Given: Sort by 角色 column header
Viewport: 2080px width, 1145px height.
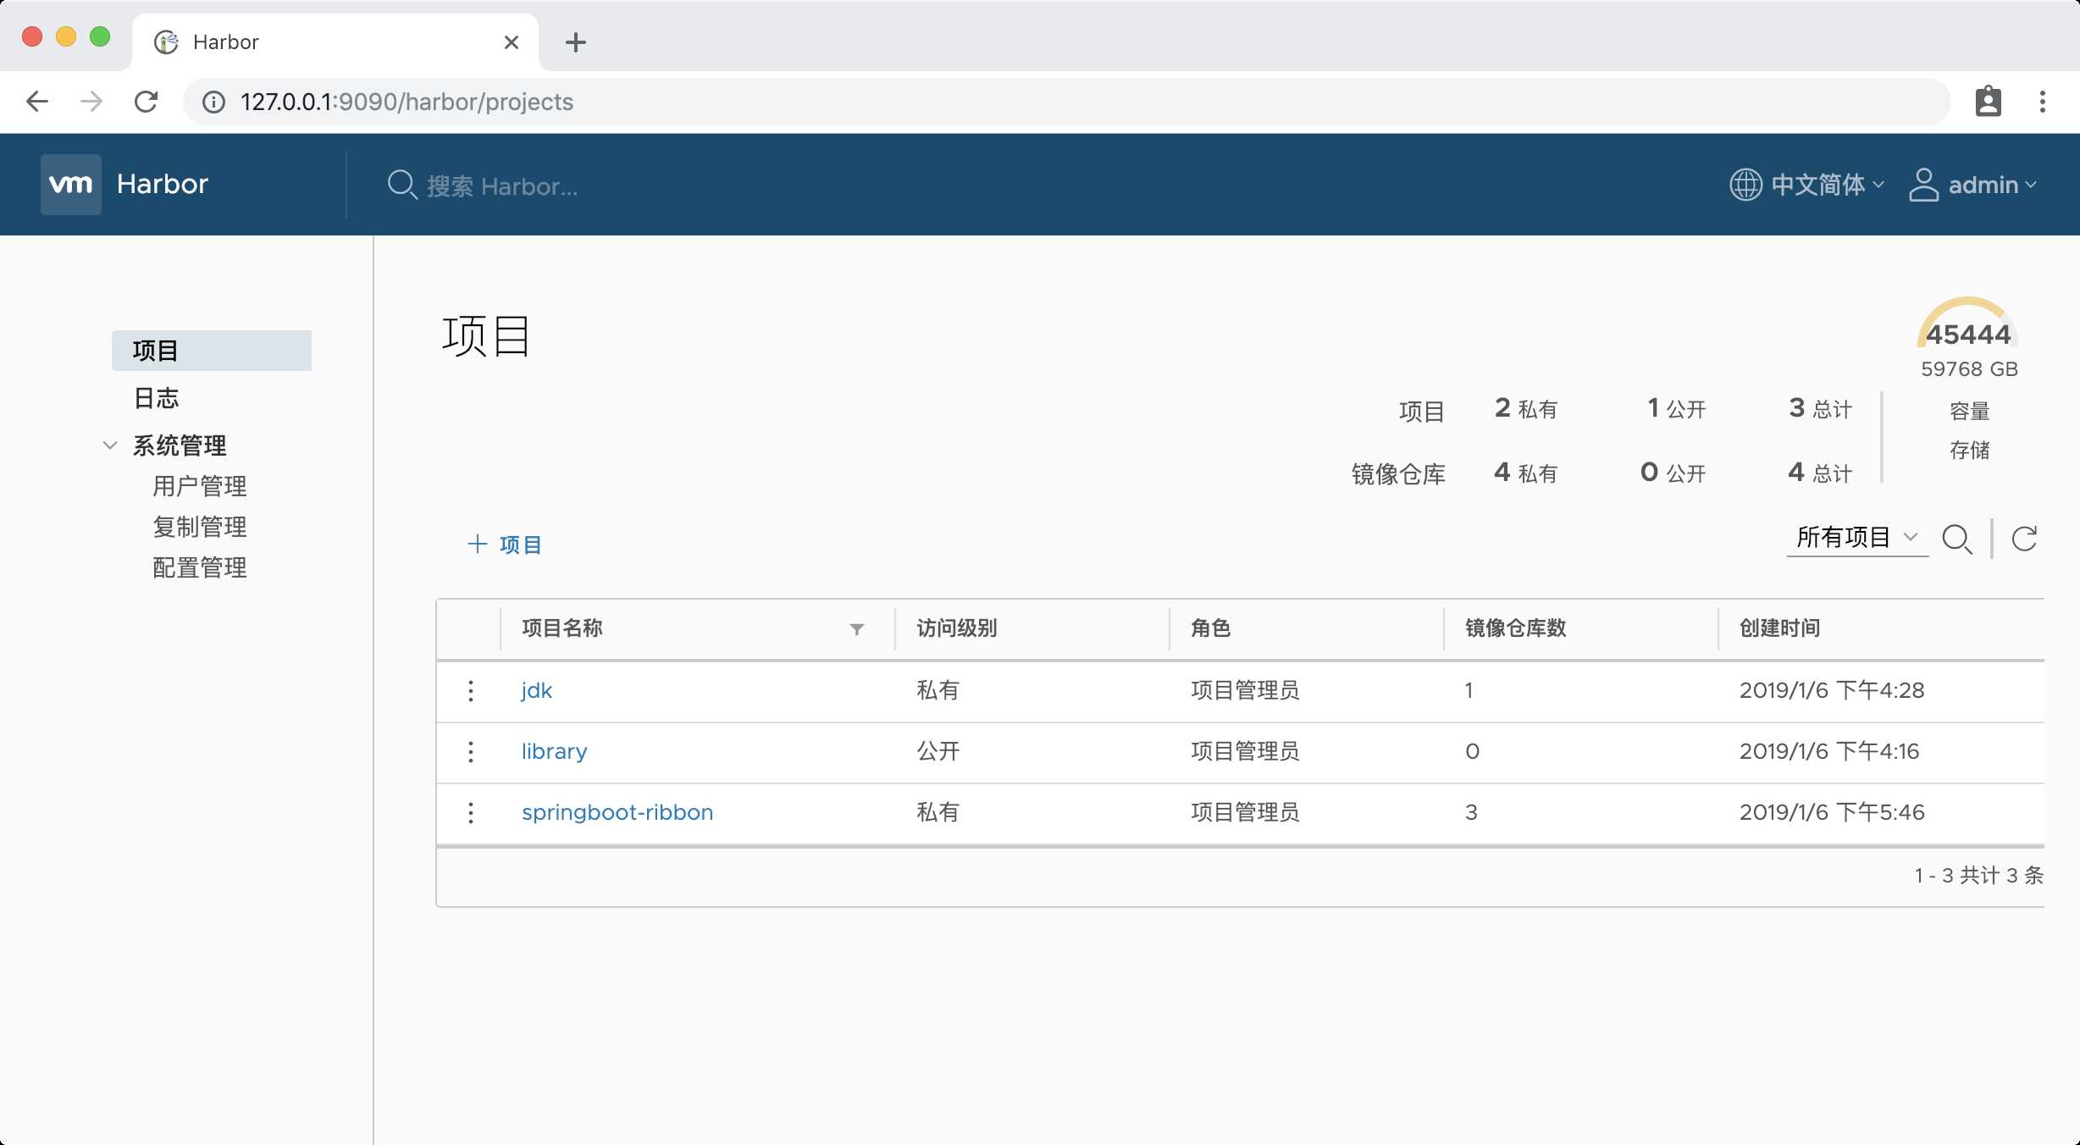Looking at the screenshot, I should [1211, 628].
